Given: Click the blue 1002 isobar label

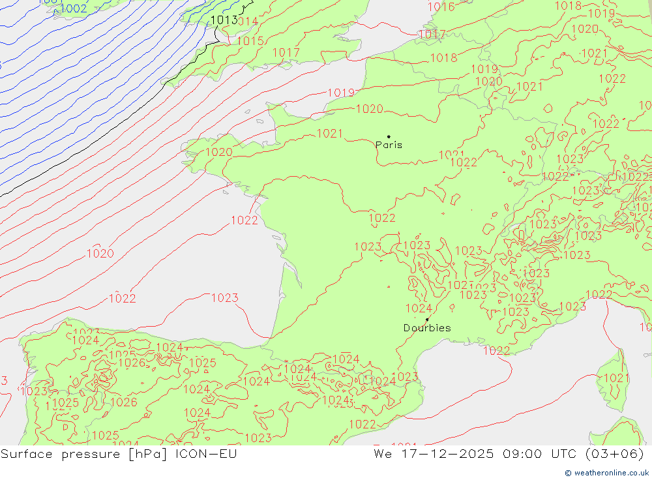Looking at the screenshot, I should 73,8.
